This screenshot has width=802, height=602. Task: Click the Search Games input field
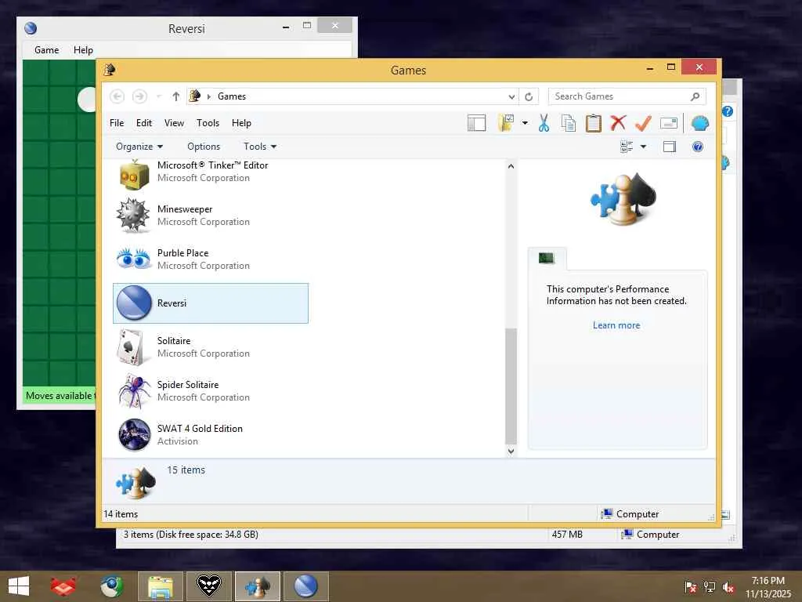click(620, 96)
